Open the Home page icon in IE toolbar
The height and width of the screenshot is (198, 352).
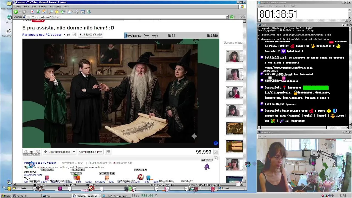[44, 12]
